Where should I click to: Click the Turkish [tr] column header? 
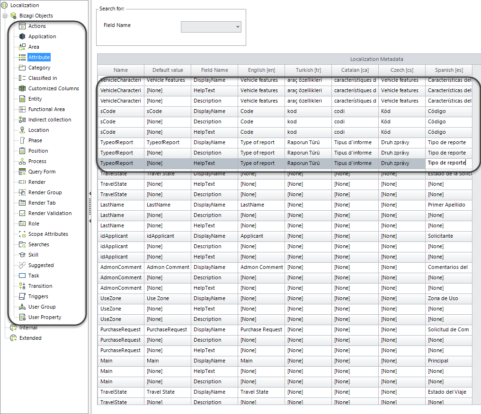(x=308, y=70)
